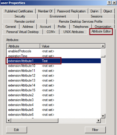Viewport: 117px width, 135px height.
Task: Select the extensionAttribute1 row
Action: coord(54,61)
